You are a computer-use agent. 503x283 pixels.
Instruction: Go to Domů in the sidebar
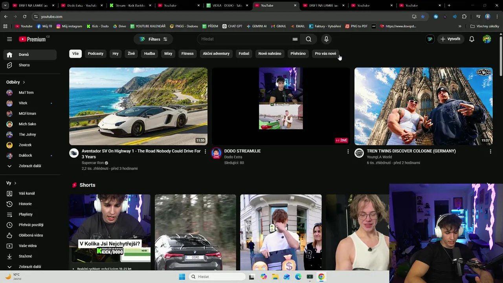point(30,55)
